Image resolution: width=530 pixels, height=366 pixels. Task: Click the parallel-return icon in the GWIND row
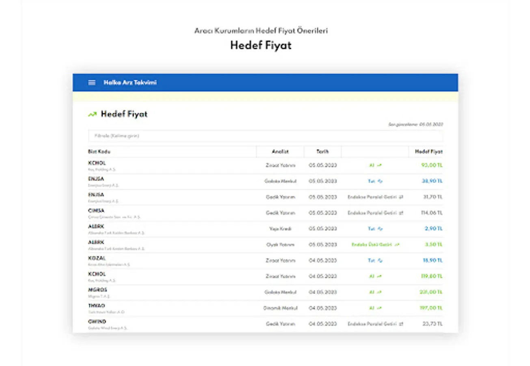[401, 324]
